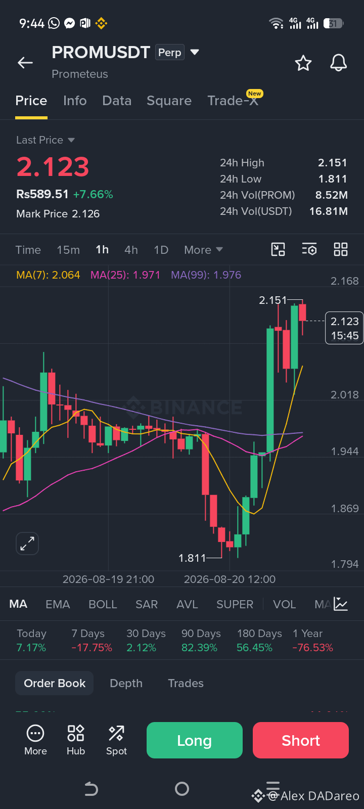Tap MA(99): 1.976 legend

[x=206, y=275]
